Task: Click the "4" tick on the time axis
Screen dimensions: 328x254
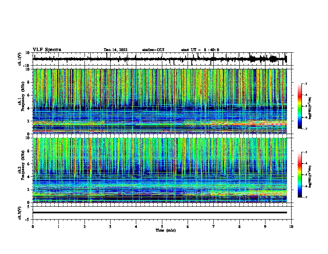Action: tap(136, 227)
